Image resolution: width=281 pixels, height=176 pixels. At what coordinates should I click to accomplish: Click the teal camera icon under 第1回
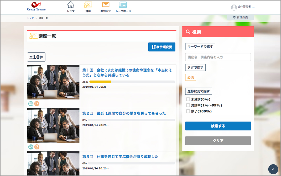point(31,104)
